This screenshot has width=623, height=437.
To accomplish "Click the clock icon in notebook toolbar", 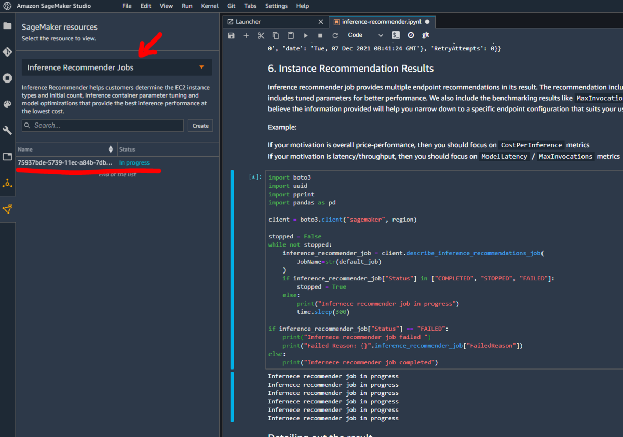I will tap(411, 35).
